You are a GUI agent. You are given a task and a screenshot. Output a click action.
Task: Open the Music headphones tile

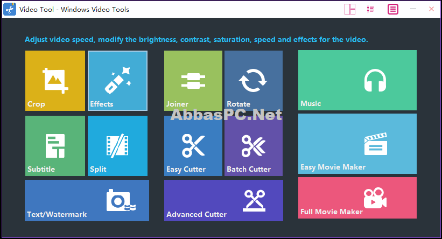tap(357, 80)
